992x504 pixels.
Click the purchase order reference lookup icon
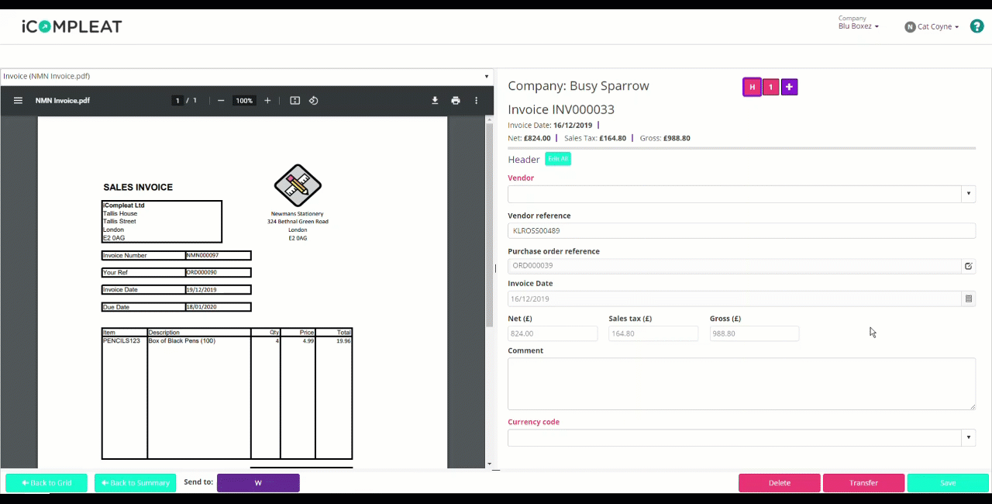point(968,266)
